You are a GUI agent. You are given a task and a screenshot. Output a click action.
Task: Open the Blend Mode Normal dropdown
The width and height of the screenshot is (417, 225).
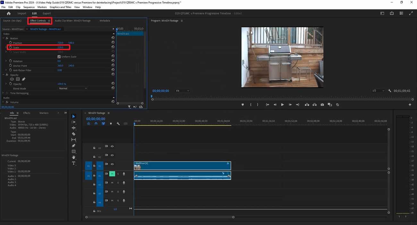[x=73, y=88]
